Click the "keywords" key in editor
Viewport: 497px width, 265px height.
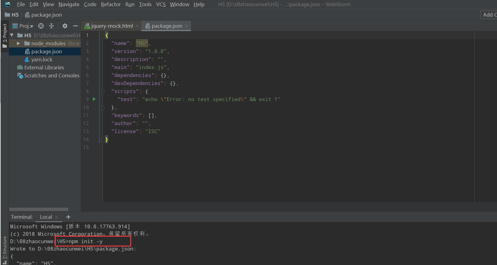coord(127,116)
